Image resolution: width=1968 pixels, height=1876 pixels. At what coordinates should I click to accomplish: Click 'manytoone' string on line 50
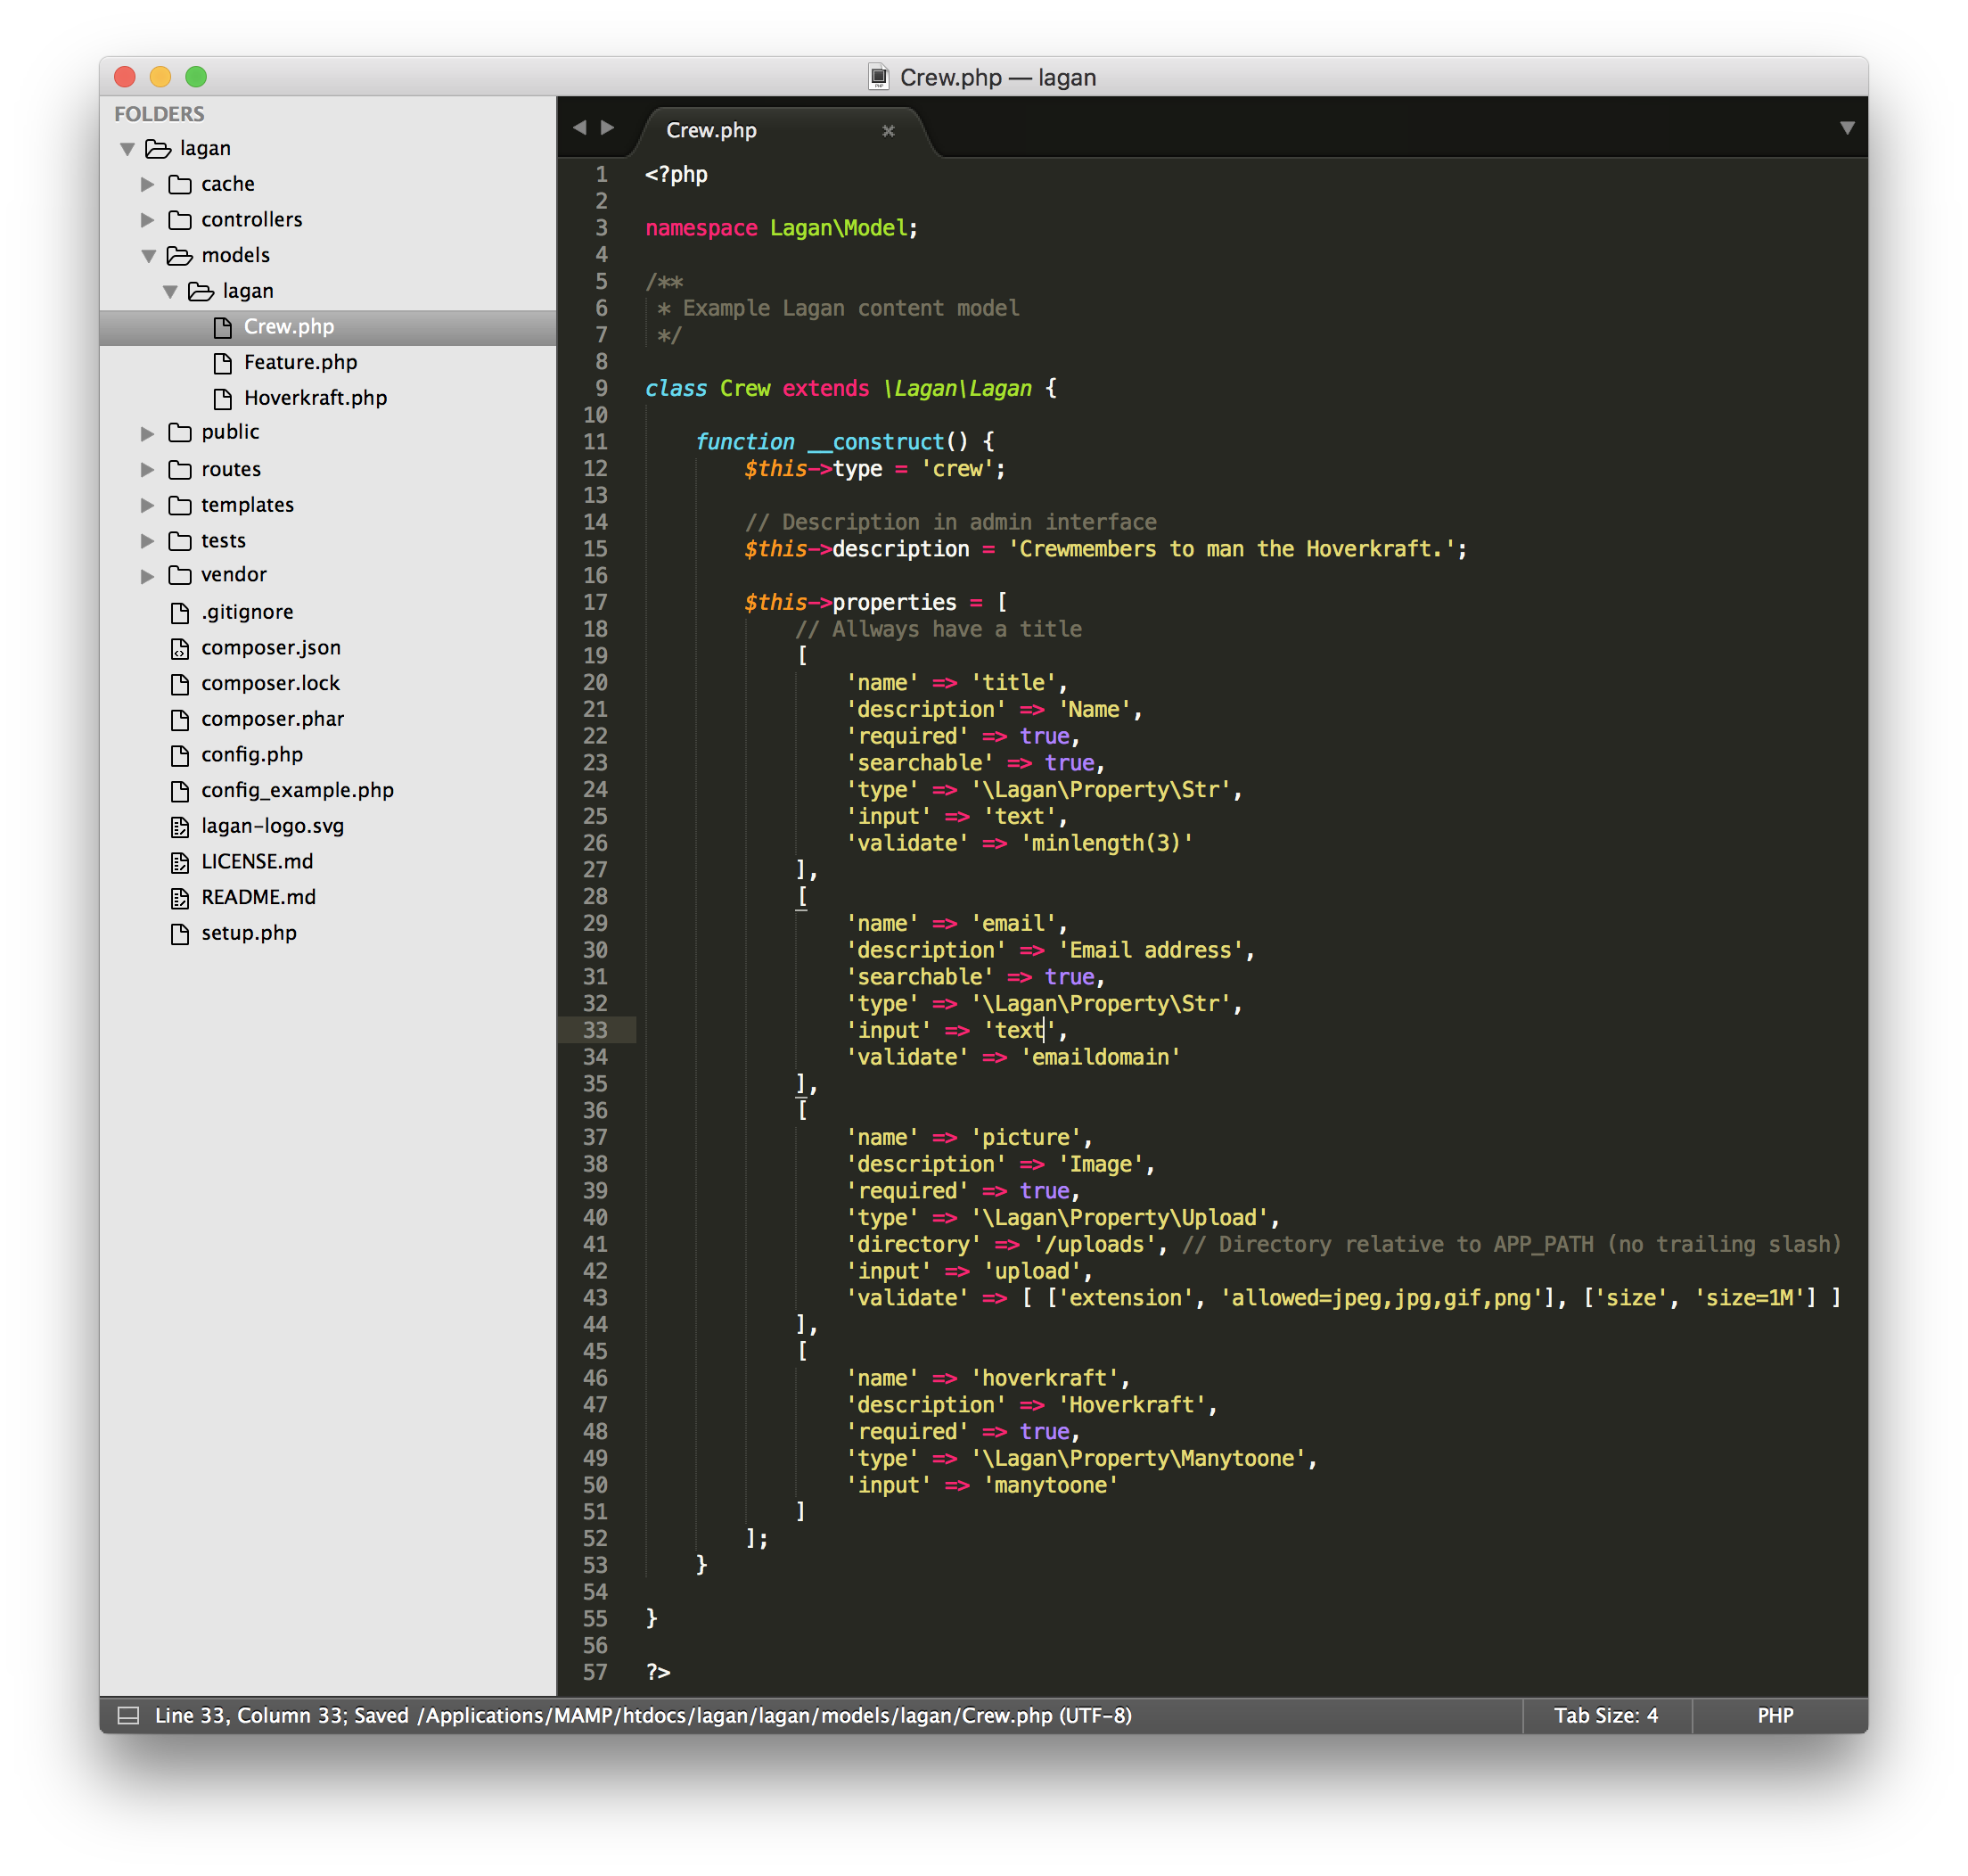[1051, 1485]
